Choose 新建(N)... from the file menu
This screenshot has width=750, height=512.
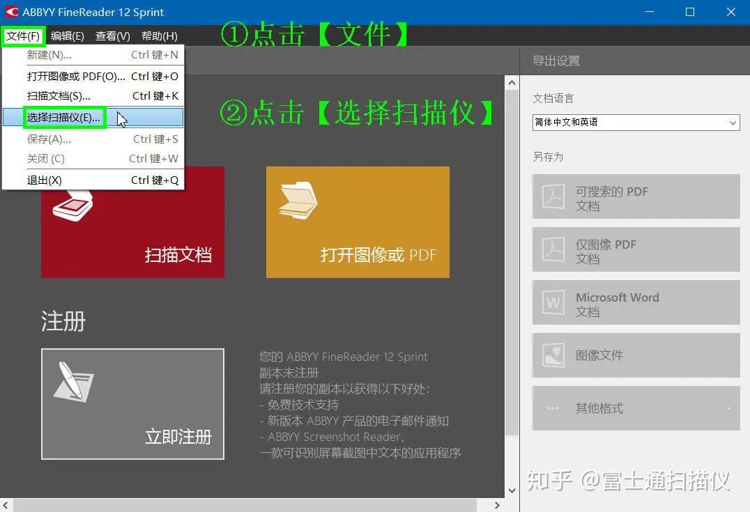pos(93,55)
